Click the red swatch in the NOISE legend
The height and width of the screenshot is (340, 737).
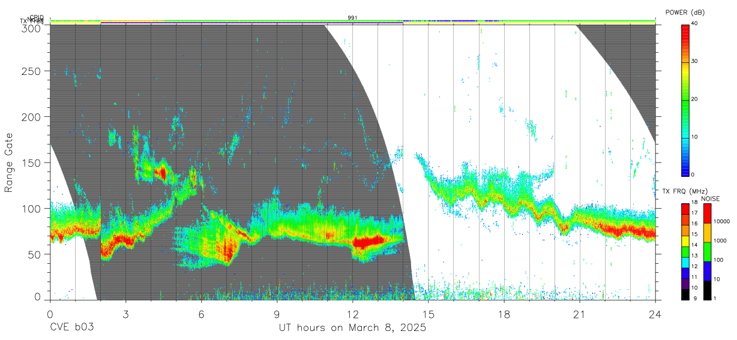(x=708, y=213)
